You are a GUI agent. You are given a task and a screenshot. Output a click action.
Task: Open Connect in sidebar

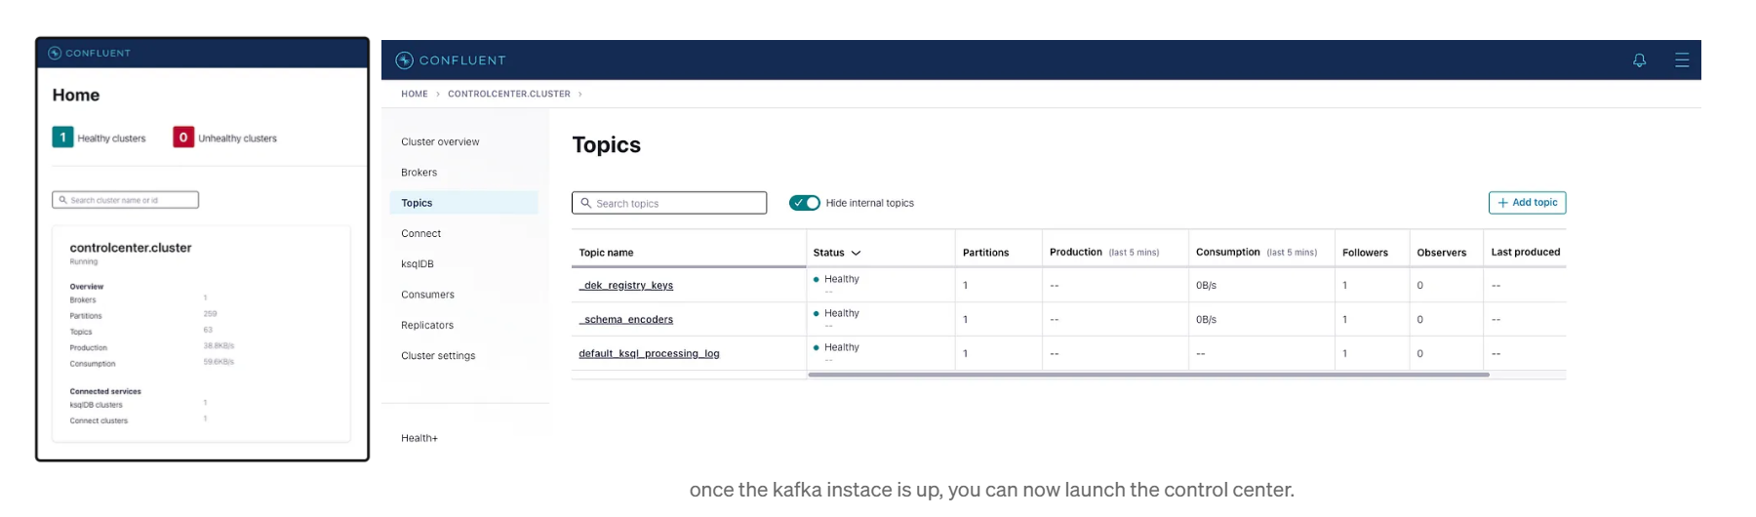tap(420, 233)
